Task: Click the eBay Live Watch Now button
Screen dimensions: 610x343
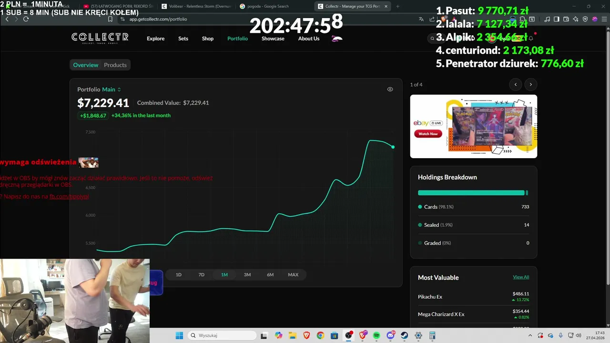Action: 428,134
